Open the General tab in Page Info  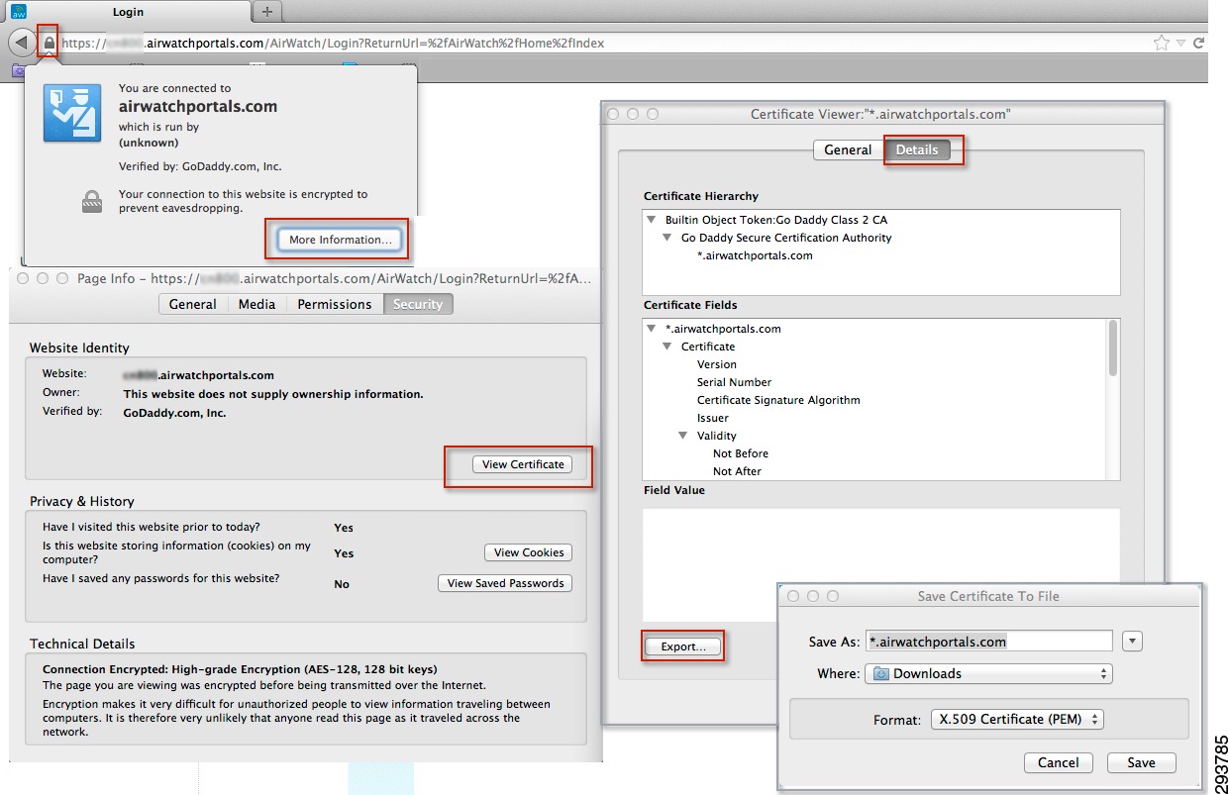pos(193,304)
